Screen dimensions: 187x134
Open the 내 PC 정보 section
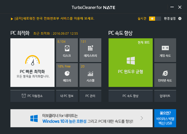point(67,96)
